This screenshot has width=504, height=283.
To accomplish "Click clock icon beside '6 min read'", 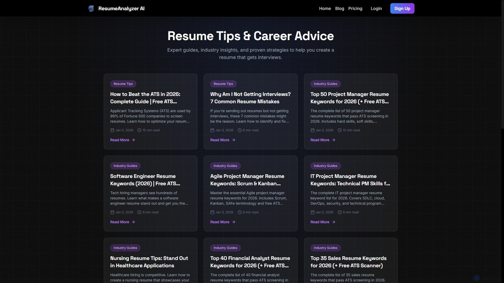I will pyautogui.click(x=239, y=130).
